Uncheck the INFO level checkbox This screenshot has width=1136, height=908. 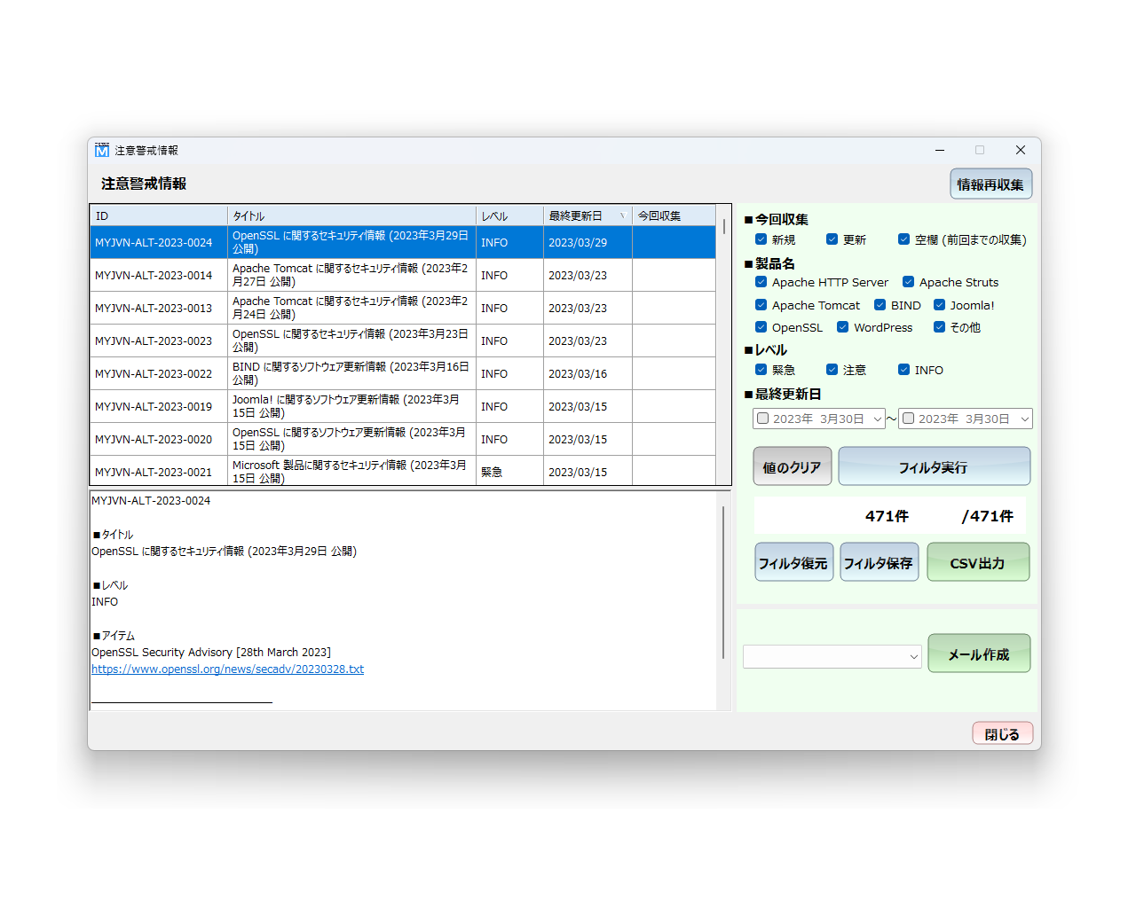pyautogui.click(x=903, y=370)
